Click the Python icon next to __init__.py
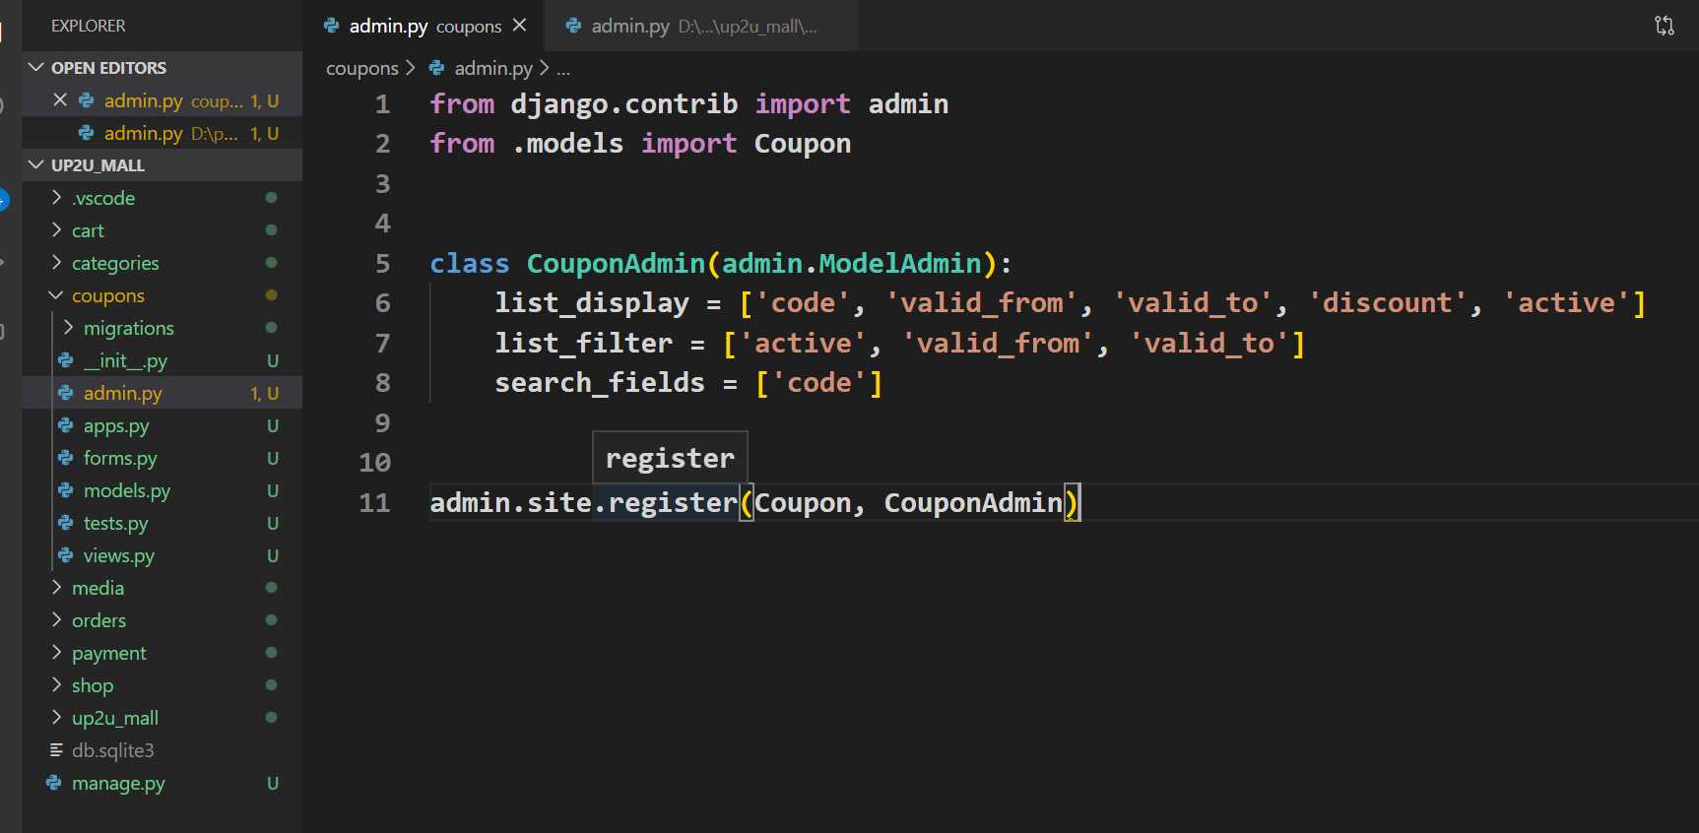The height and width of the screenshot is (833, 1699). pos(66,360)
